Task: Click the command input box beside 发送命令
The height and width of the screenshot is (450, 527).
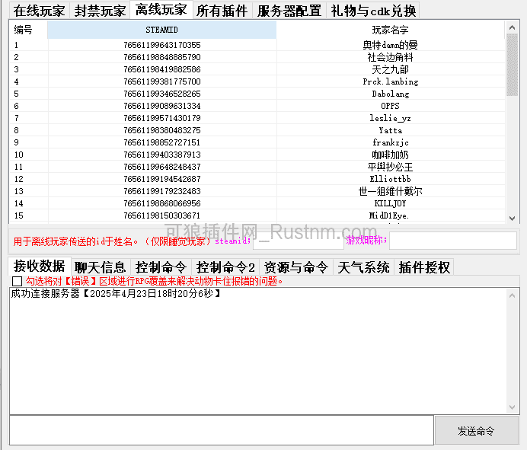Action: pos(222,430)
